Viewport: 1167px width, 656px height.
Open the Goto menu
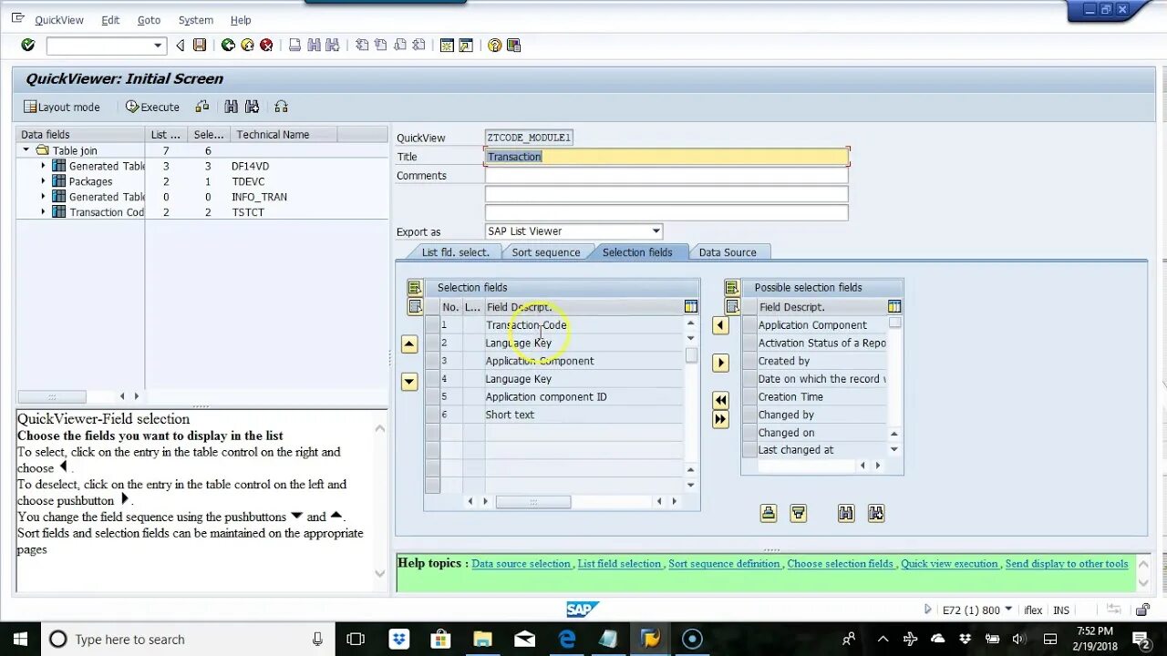coord(149,20)
